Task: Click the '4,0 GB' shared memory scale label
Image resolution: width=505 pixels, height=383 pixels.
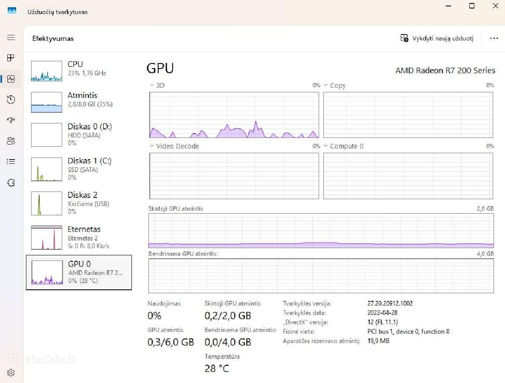Action: point(485,254)
